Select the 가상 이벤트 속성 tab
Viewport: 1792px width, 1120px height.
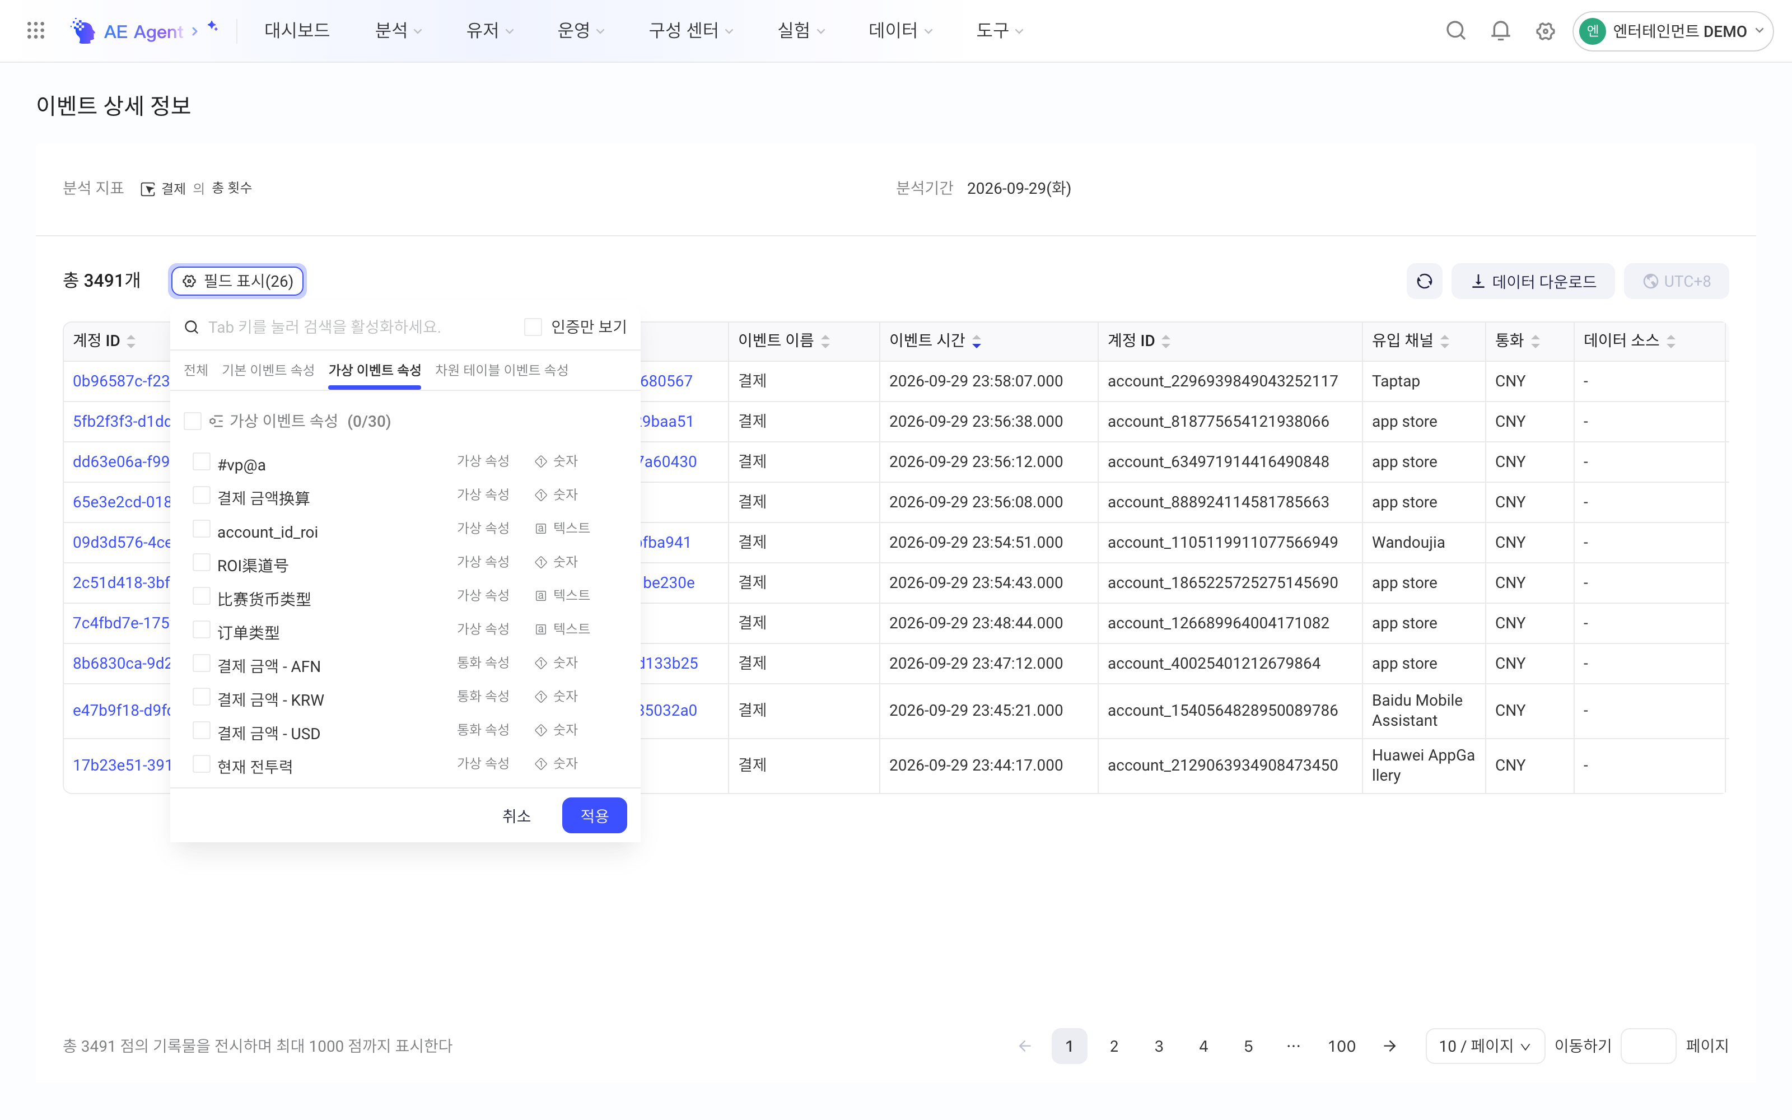click(x=375, y=370)
